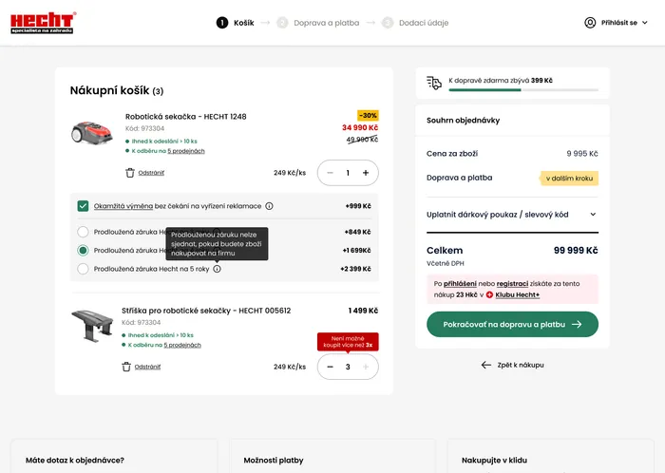Open Robotická sekačka - HECHT 1248 title
665x473 pixels.
186,117
